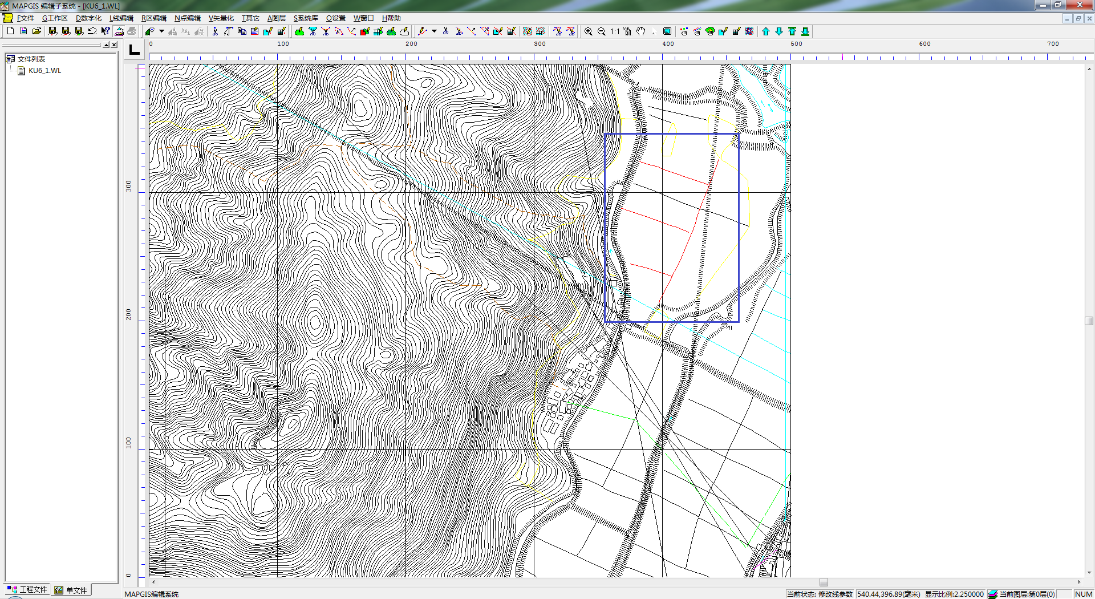
Task: Click the cyan up arrow icon
Action: click(x=766, y=31)
